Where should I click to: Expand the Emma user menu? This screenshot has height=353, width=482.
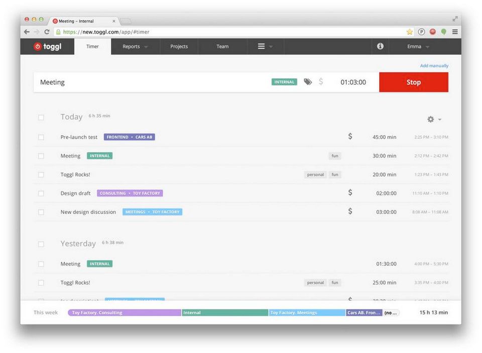pos(418,47)
